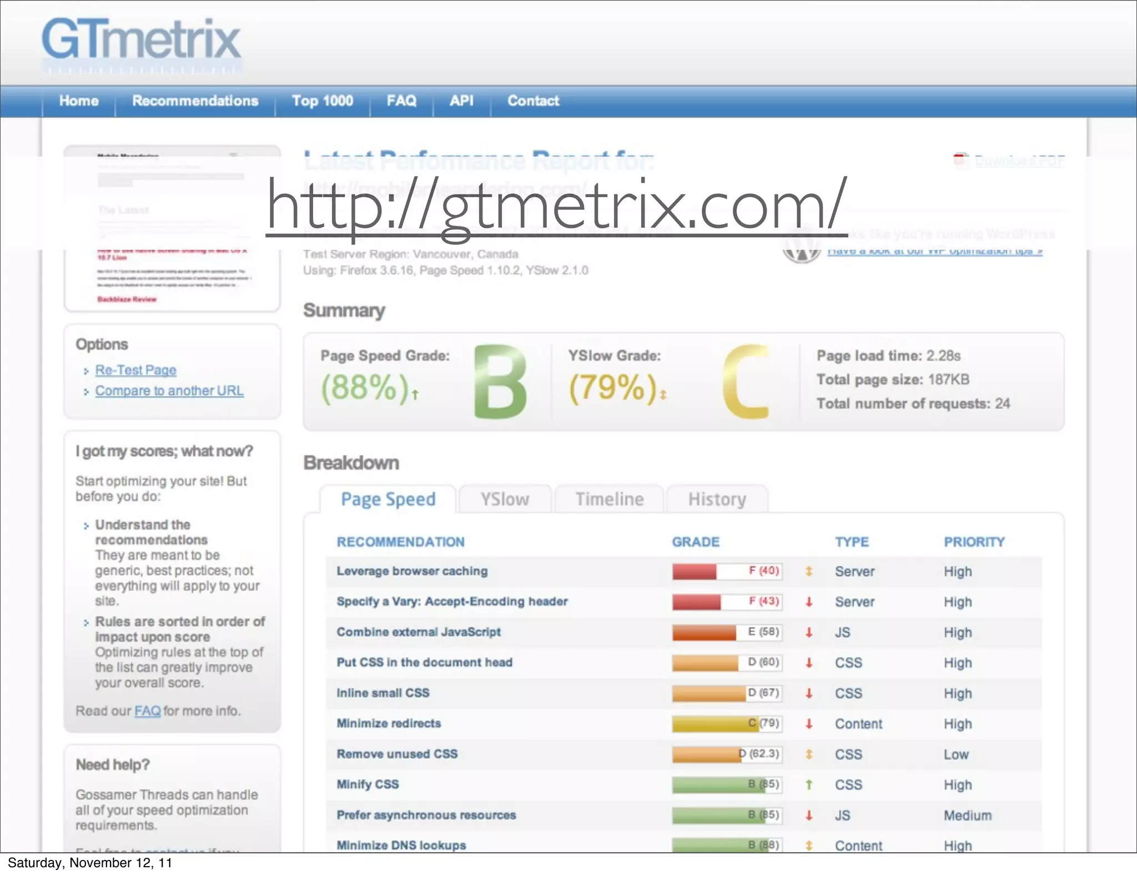
Task: Click trend arrow next to 79% score
Action: 663,394
